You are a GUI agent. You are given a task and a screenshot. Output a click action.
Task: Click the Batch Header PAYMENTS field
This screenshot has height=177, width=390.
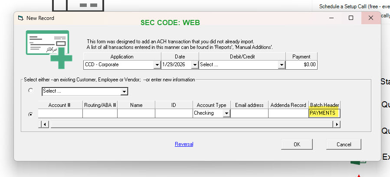pos(324,113)
